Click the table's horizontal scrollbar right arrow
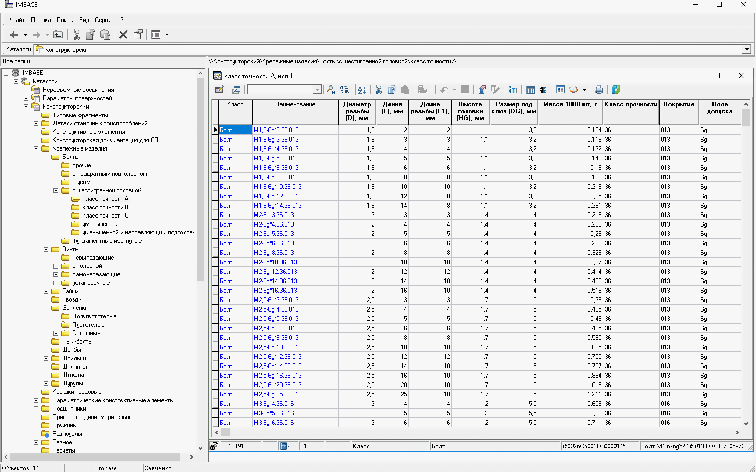Image resolution: width=756 pixels, height=472 pixels. tap(737, 433)
